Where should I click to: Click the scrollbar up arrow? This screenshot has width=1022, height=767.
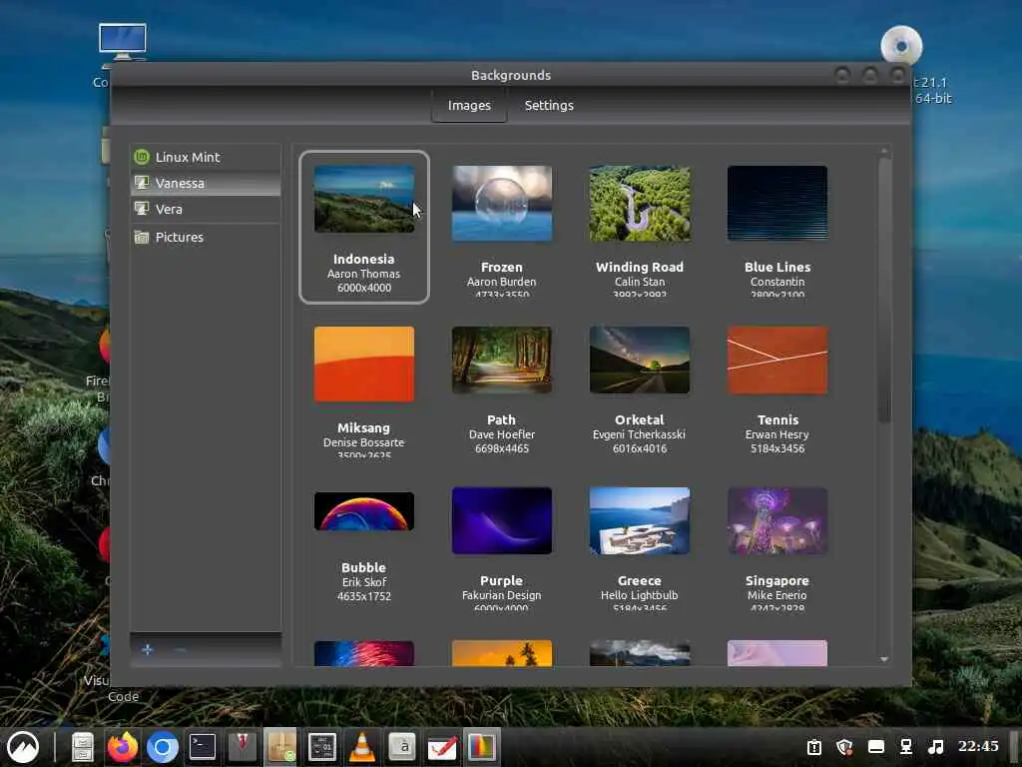click(884, 151)
